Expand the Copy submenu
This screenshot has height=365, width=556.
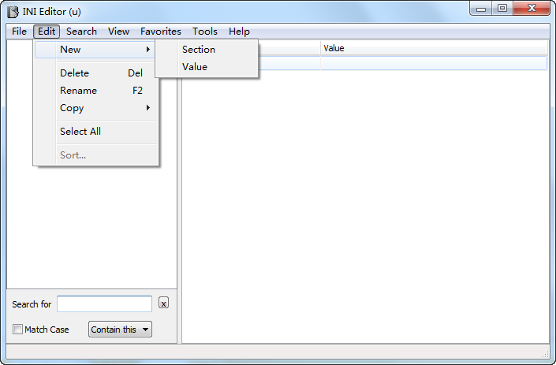click(95, 108)
